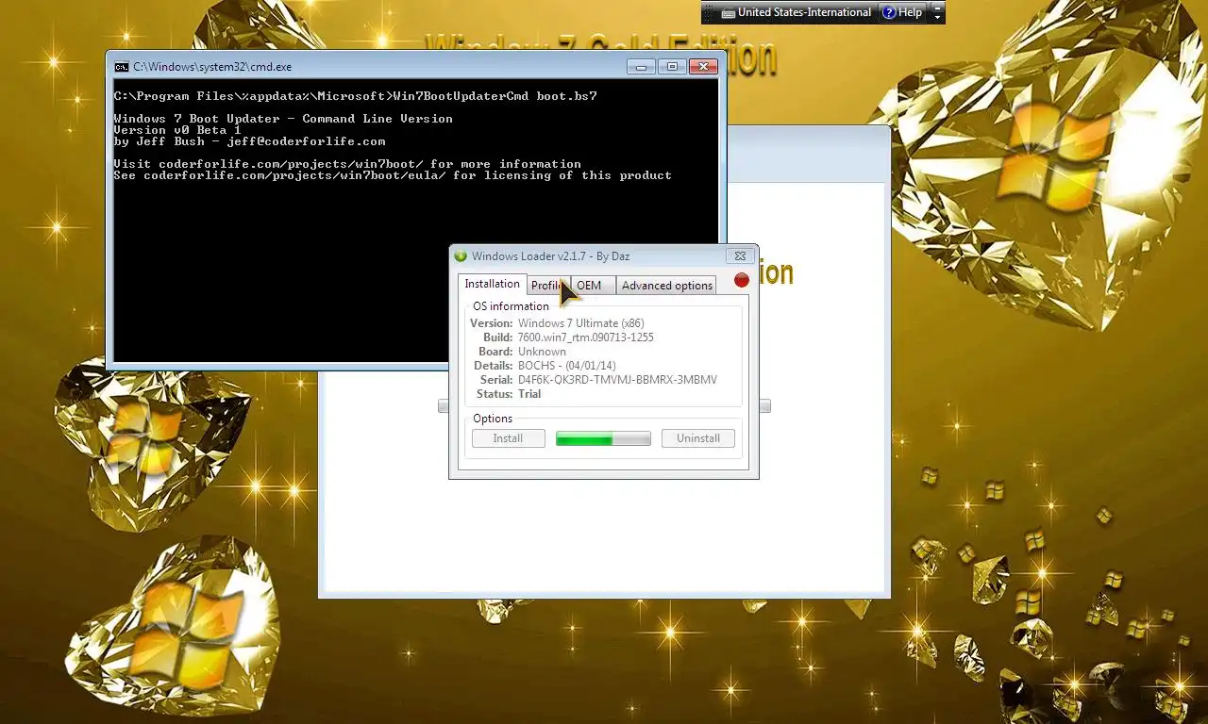Click the board value 'Unknown'
The image size is (1208, 724).
(x=542, y=352)
